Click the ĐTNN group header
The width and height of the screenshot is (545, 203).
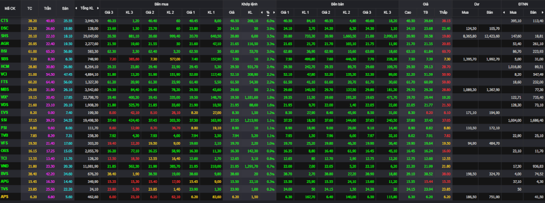tap(523, 4)
